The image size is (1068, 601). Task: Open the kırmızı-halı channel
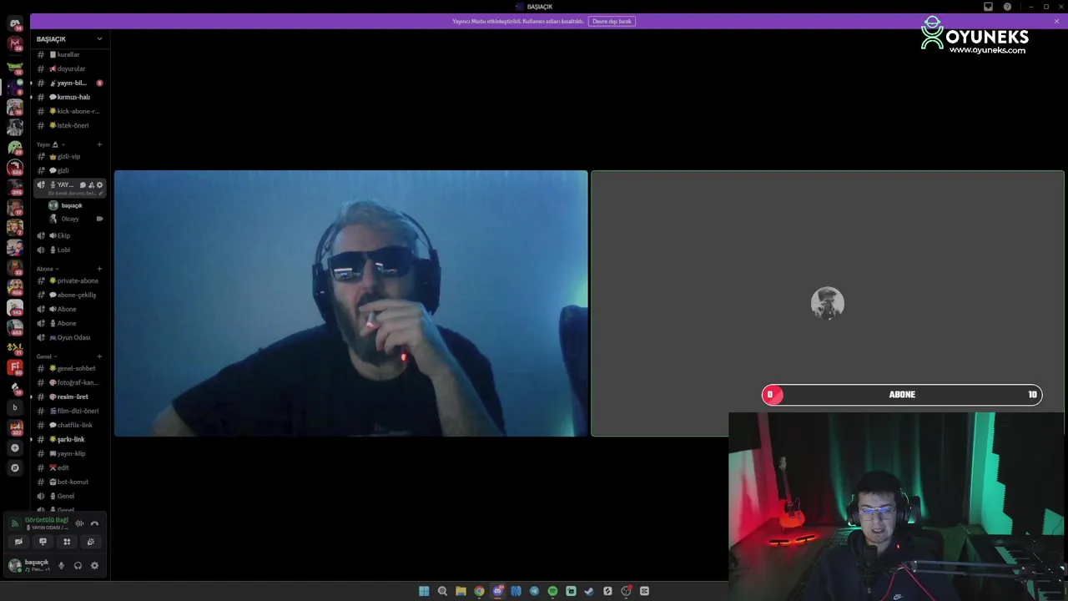point(70,97)
